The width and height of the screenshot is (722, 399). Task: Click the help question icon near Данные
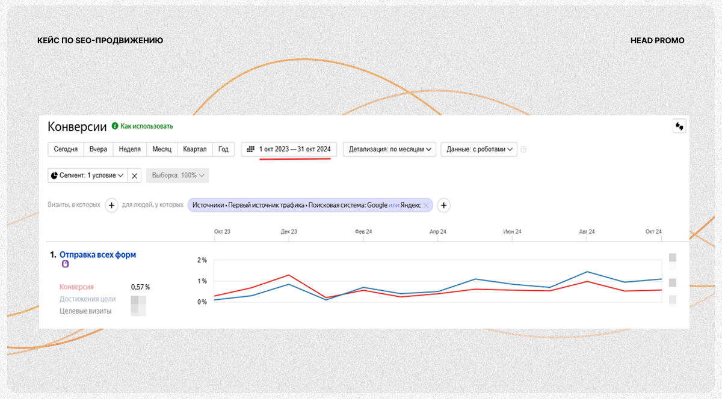point(523,150)
